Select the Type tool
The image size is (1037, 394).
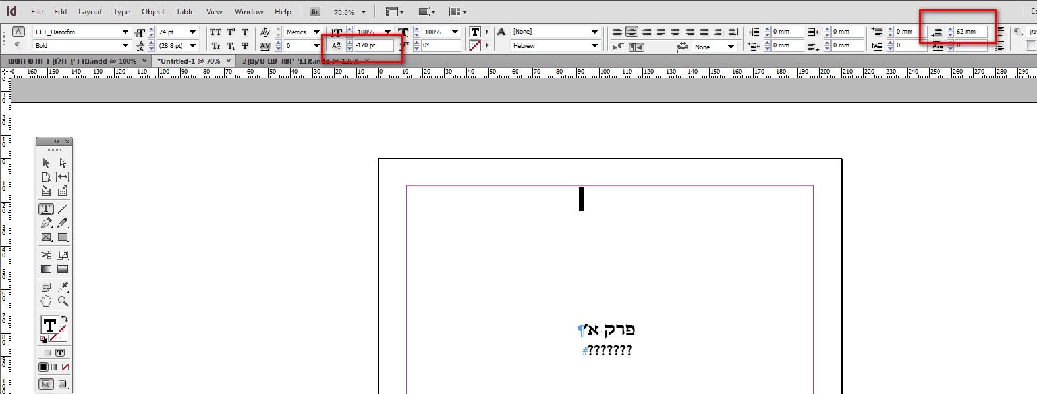pyautogui.click(x=46, y=209)
